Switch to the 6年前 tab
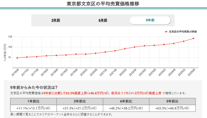 tap(103, 20)
